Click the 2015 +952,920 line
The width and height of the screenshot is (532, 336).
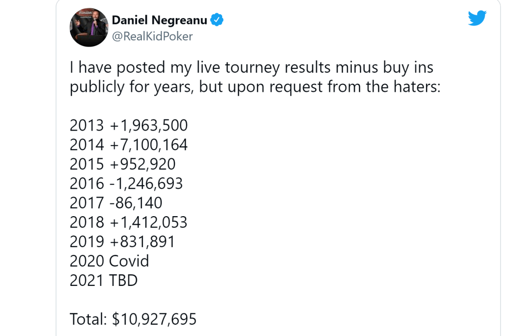click(x=123, y=164)
